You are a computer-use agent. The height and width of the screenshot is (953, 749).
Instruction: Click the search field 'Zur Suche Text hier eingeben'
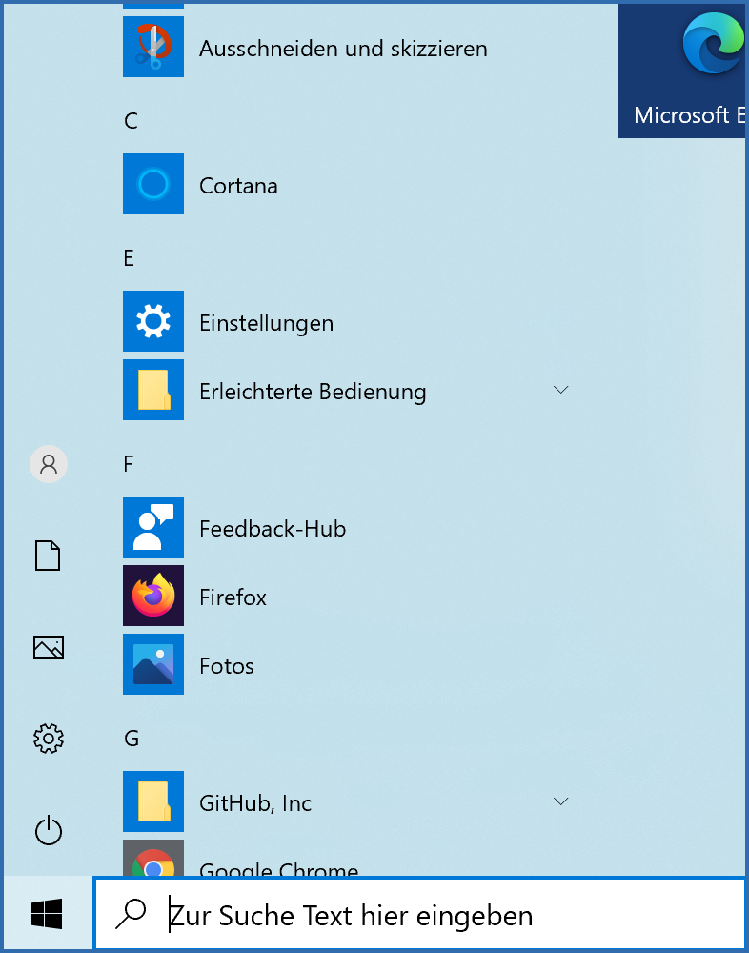point(419,915)
